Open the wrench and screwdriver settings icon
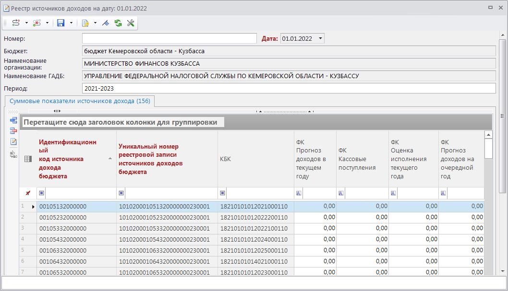Image resolution: width=508 pixels, height=291 pixels. (x=131, y=23)
